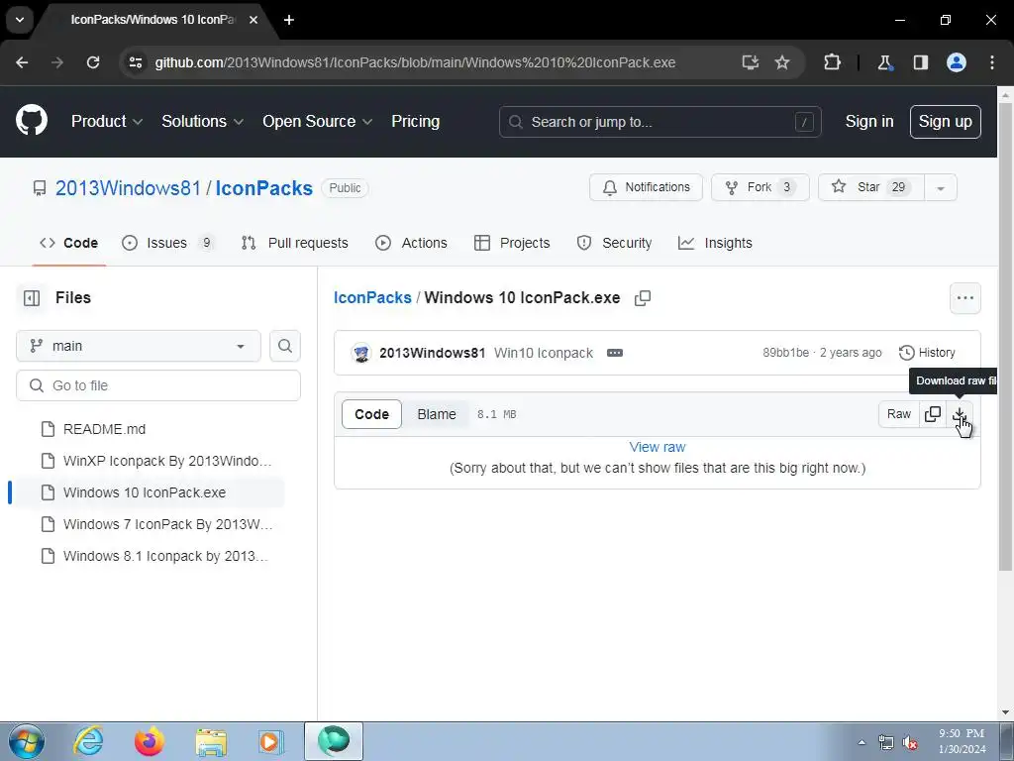Click the GitHub logo icon
This screenshot has width=1014, height=761.
32,120
